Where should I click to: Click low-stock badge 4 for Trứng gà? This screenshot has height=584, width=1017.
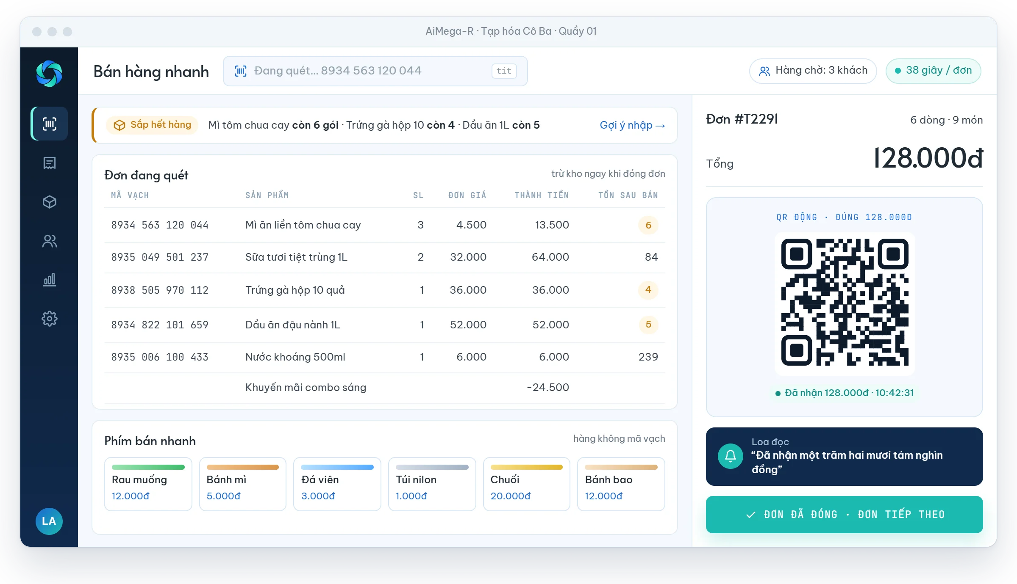pos(648,290)
